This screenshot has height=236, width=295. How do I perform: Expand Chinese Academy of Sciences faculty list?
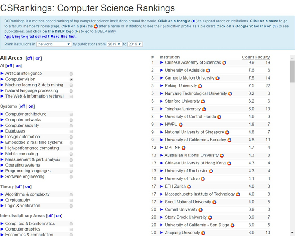(161, 63)
